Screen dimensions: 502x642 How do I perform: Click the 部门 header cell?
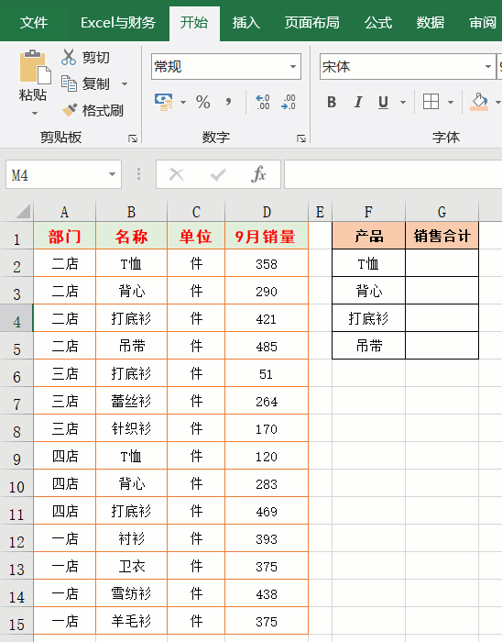(65, 236)
